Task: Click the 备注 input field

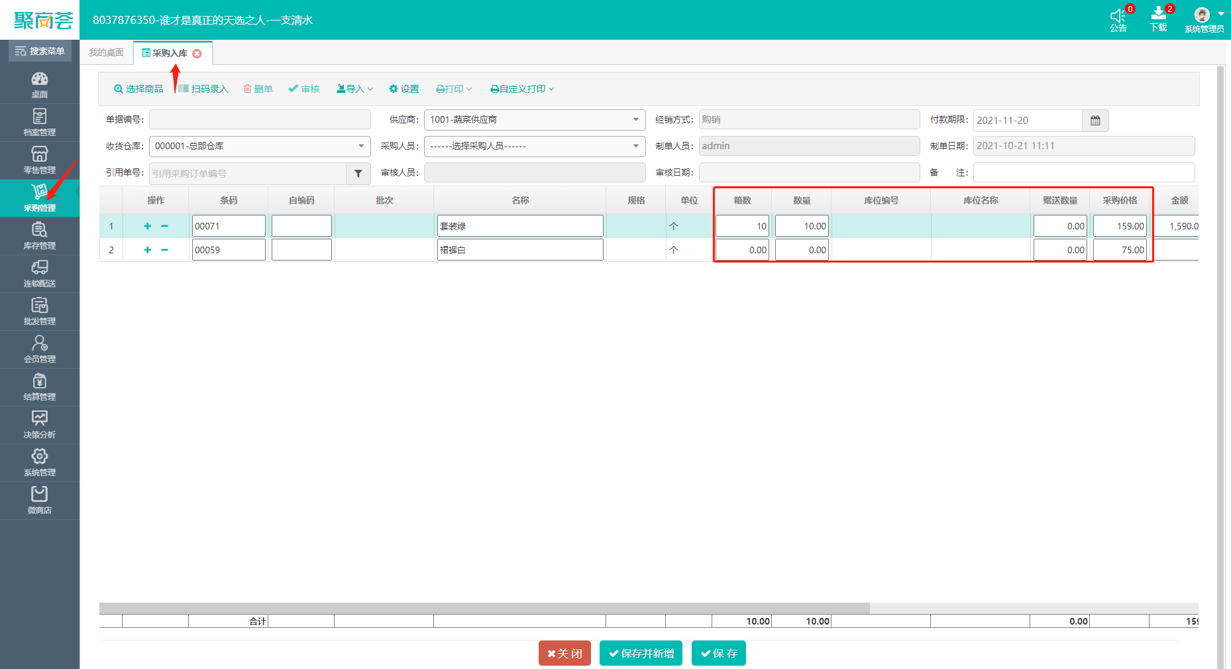Action: click(x=1084, y=172)
